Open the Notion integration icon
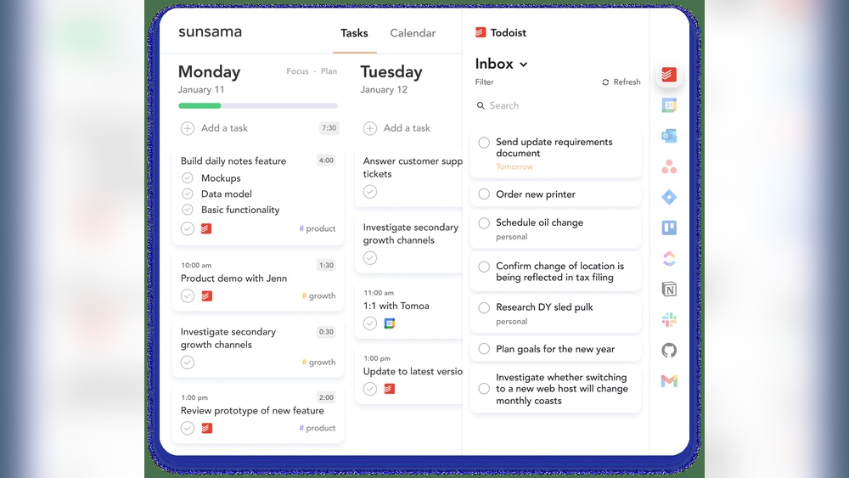 point(669,289)
